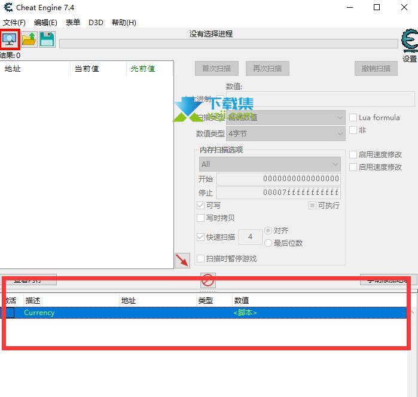Screen dimensions: 418x397
Task: Open the 文件(F) menu
Action: click(x=14, y=22)
